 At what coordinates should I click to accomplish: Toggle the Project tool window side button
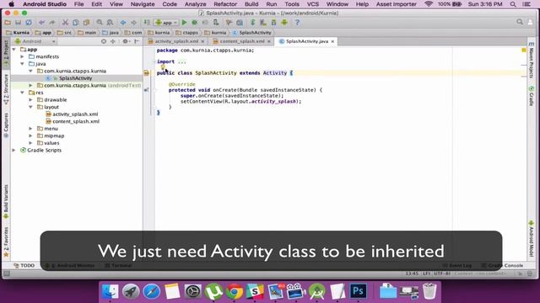6,54
